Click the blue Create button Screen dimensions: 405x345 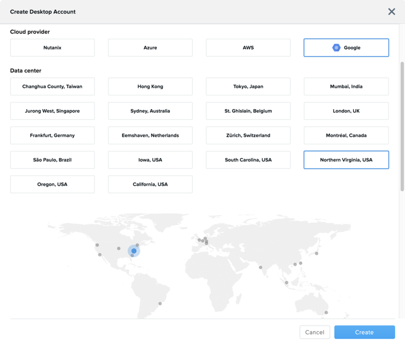pyautogui.click(x=364, y=332)
